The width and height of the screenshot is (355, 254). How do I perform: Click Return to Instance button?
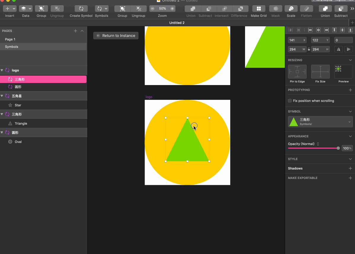(116, 35)
